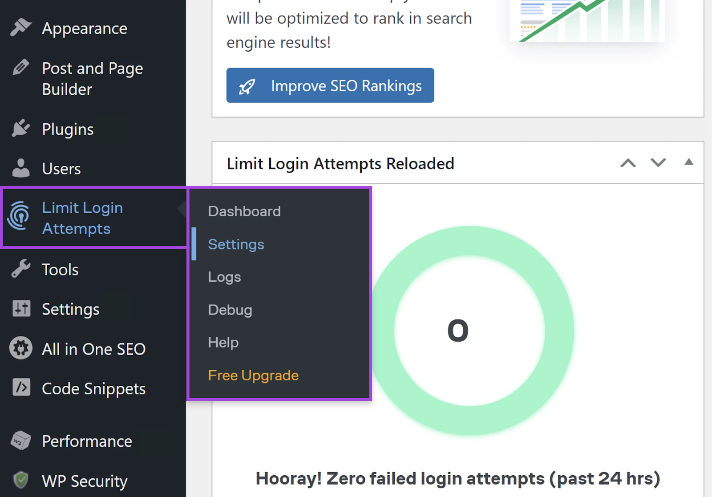712x497 pixels.
Task: Select Settings in the Limit Login submenu
Action: click(236, 244)
